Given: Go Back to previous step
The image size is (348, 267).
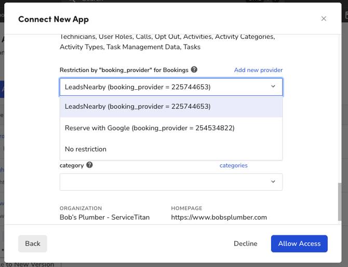Looking at the screenshot, I should click(33, 244).
